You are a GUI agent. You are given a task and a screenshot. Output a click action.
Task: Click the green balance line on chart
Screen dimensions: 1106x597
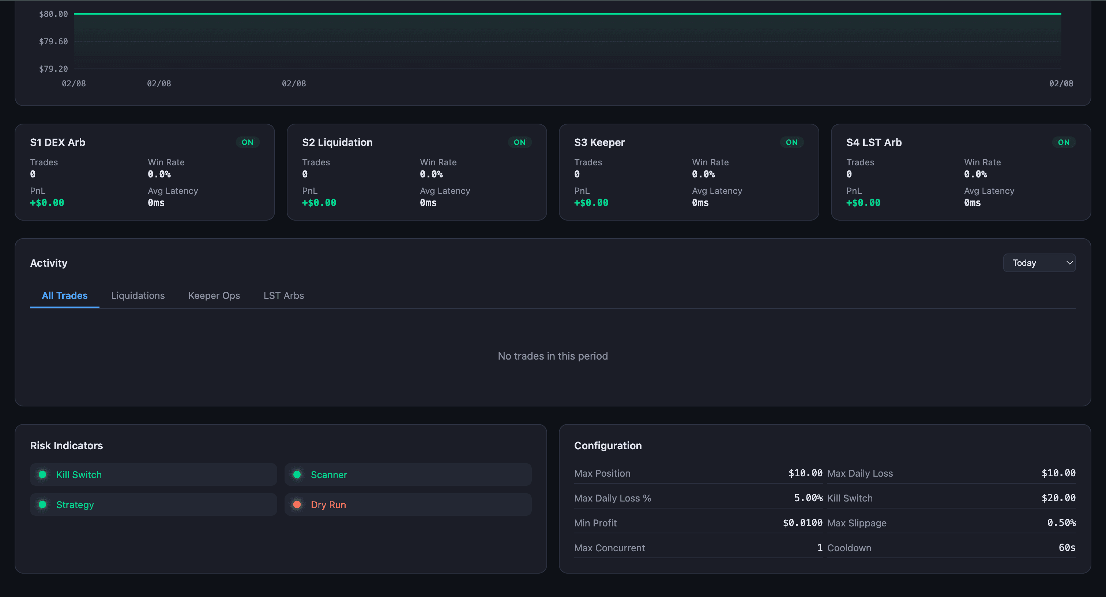[x=567, y=14]
